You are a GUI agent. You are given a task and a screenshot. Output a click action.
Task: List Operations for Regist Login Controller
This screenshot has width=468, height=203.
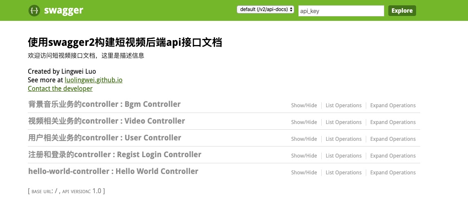tap(343, 156)
